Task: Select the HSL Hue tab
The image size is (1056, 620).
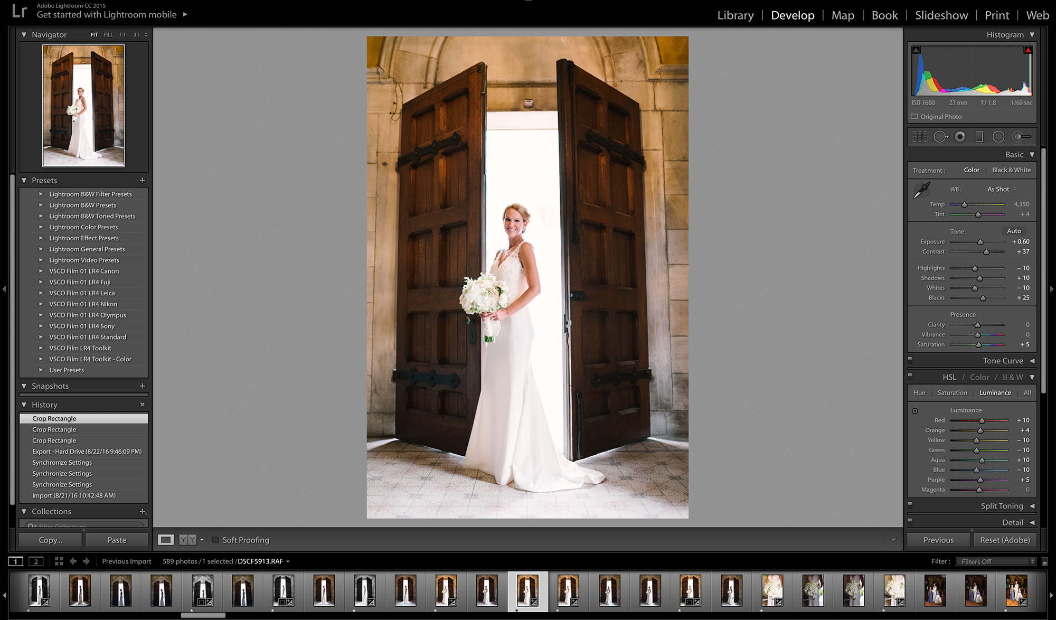Action: [919, 393]
